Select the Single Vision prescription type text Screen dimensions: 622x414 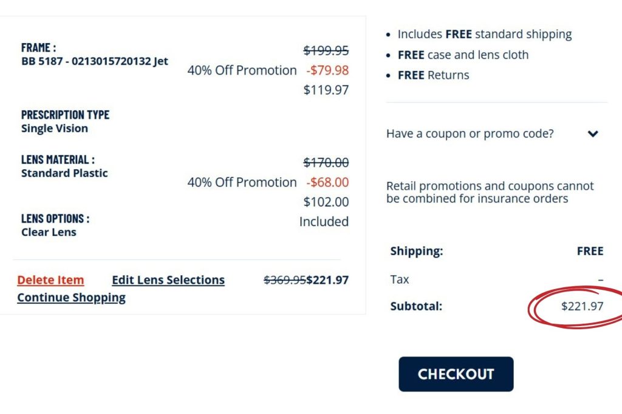tap(55, 129)
